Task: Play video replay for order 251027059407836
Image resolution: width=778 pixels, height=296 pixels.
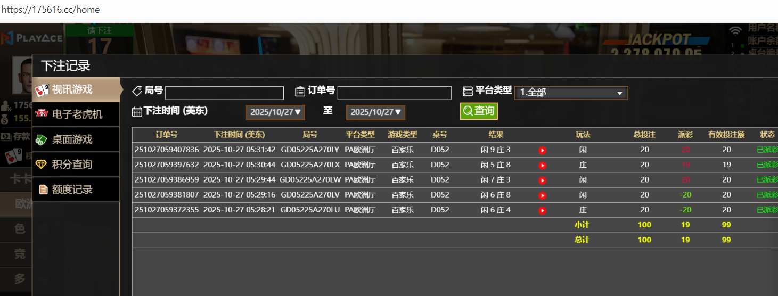Action: (542, 150)
